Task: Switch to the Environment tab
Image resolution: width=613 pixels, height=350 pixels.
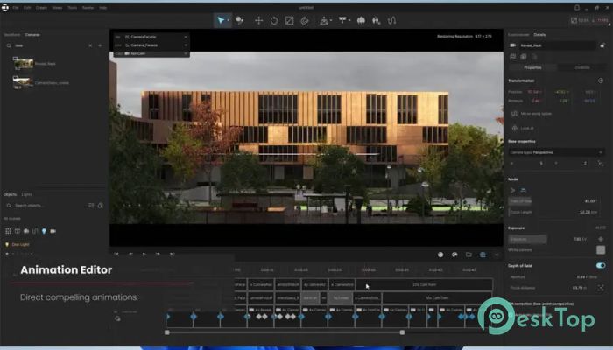Action: tap(518, 34)
